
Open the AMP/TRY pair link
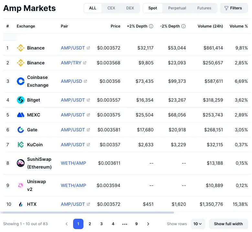(71, 63)
